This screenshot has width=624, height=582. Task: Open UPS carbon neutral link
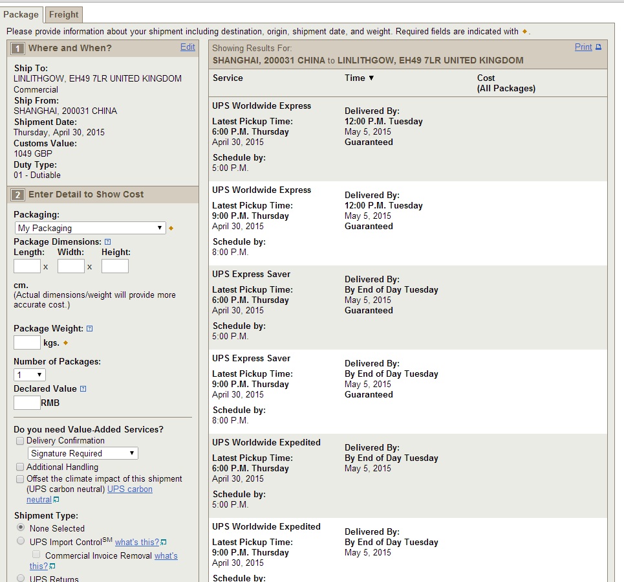click(130, 489)
